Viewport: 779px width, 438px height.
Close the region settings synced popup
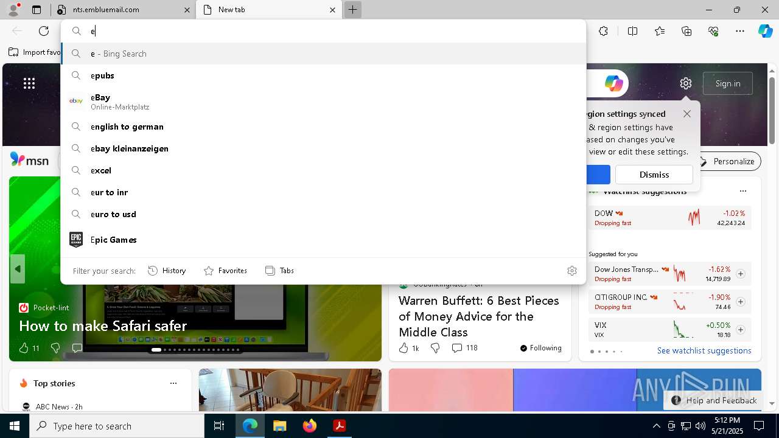tap(687, 114)
